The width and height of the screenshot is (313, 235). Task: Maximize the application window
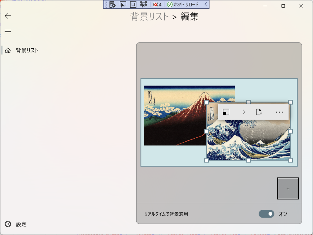point(283,6)
